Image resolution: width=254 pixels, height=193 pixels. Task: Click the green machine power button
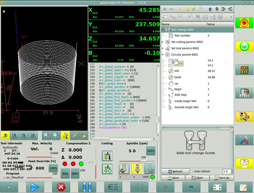pyautogui.click(x=244, y=46)
